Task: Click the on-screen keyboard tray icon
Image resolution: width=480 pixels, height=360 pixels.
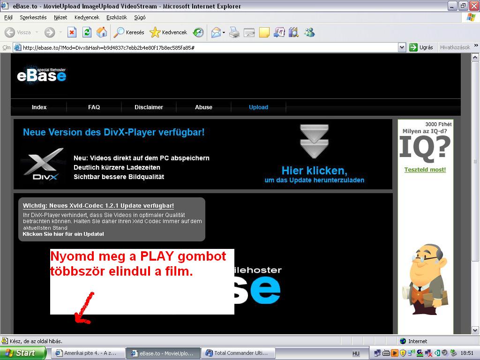Action: click(x=386, y=353)
